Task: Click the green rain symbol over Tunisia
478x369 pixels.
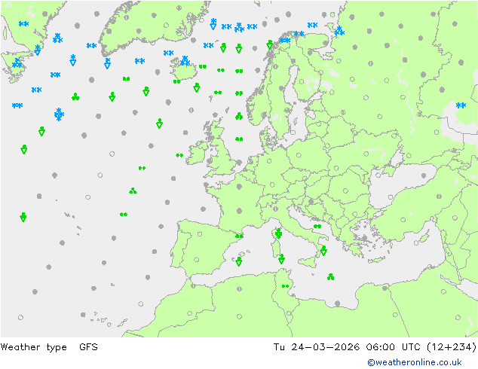Action: 285,286
